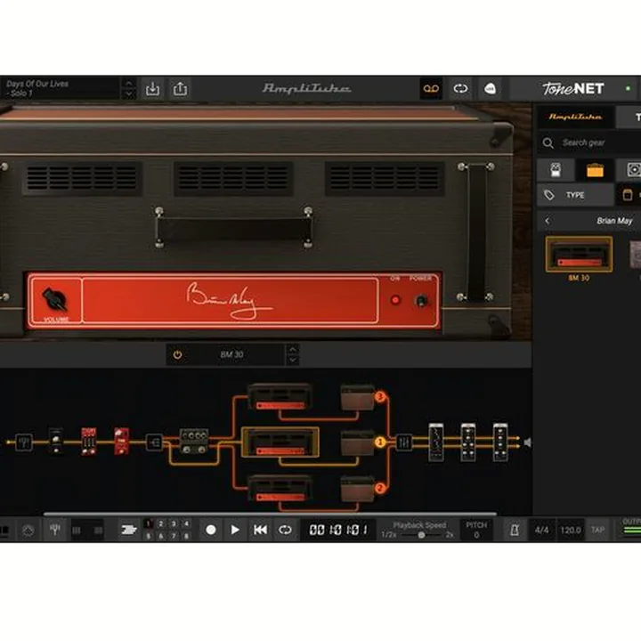The image size is (641, 641).
Task: Select the orange amp gear category
Action: pyautogui.click(x=595, y=170)
